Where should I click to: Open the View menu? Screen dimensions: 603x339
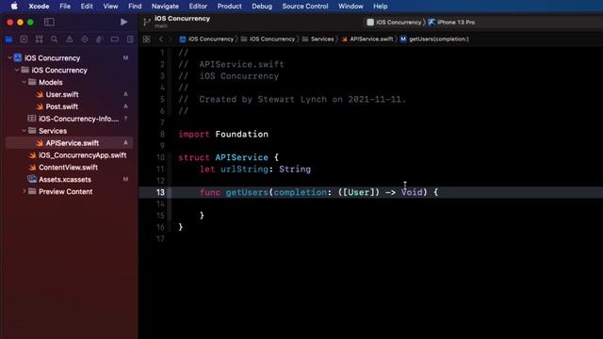click(x=110, y=7)
